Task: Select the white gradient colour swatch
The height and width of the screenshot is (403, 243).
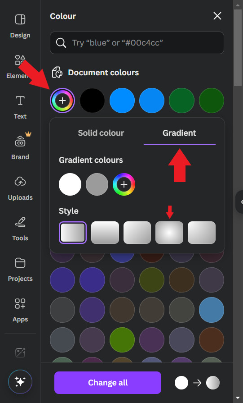Action: click(x=70, y=184)
